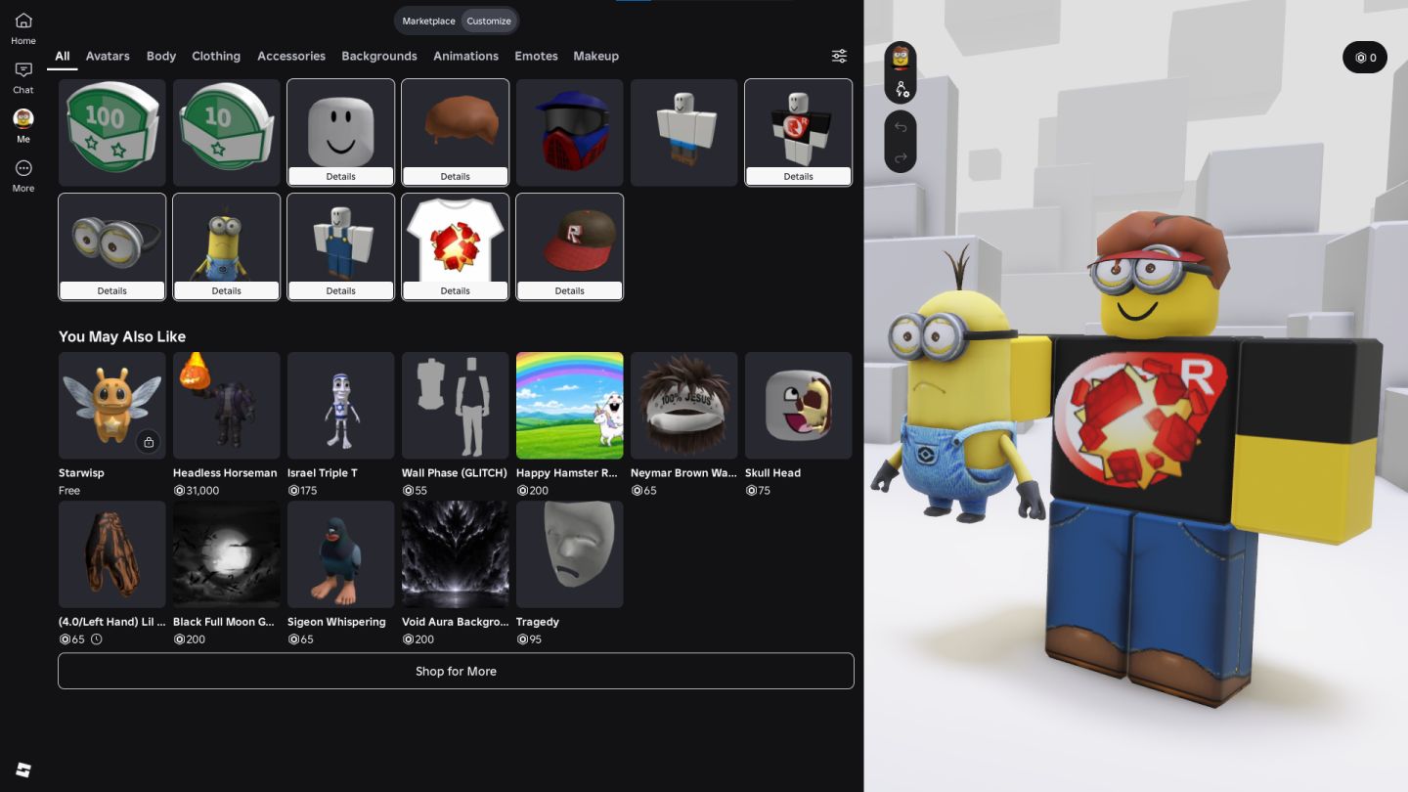View Details for the smiley head item

pos(340,176)
